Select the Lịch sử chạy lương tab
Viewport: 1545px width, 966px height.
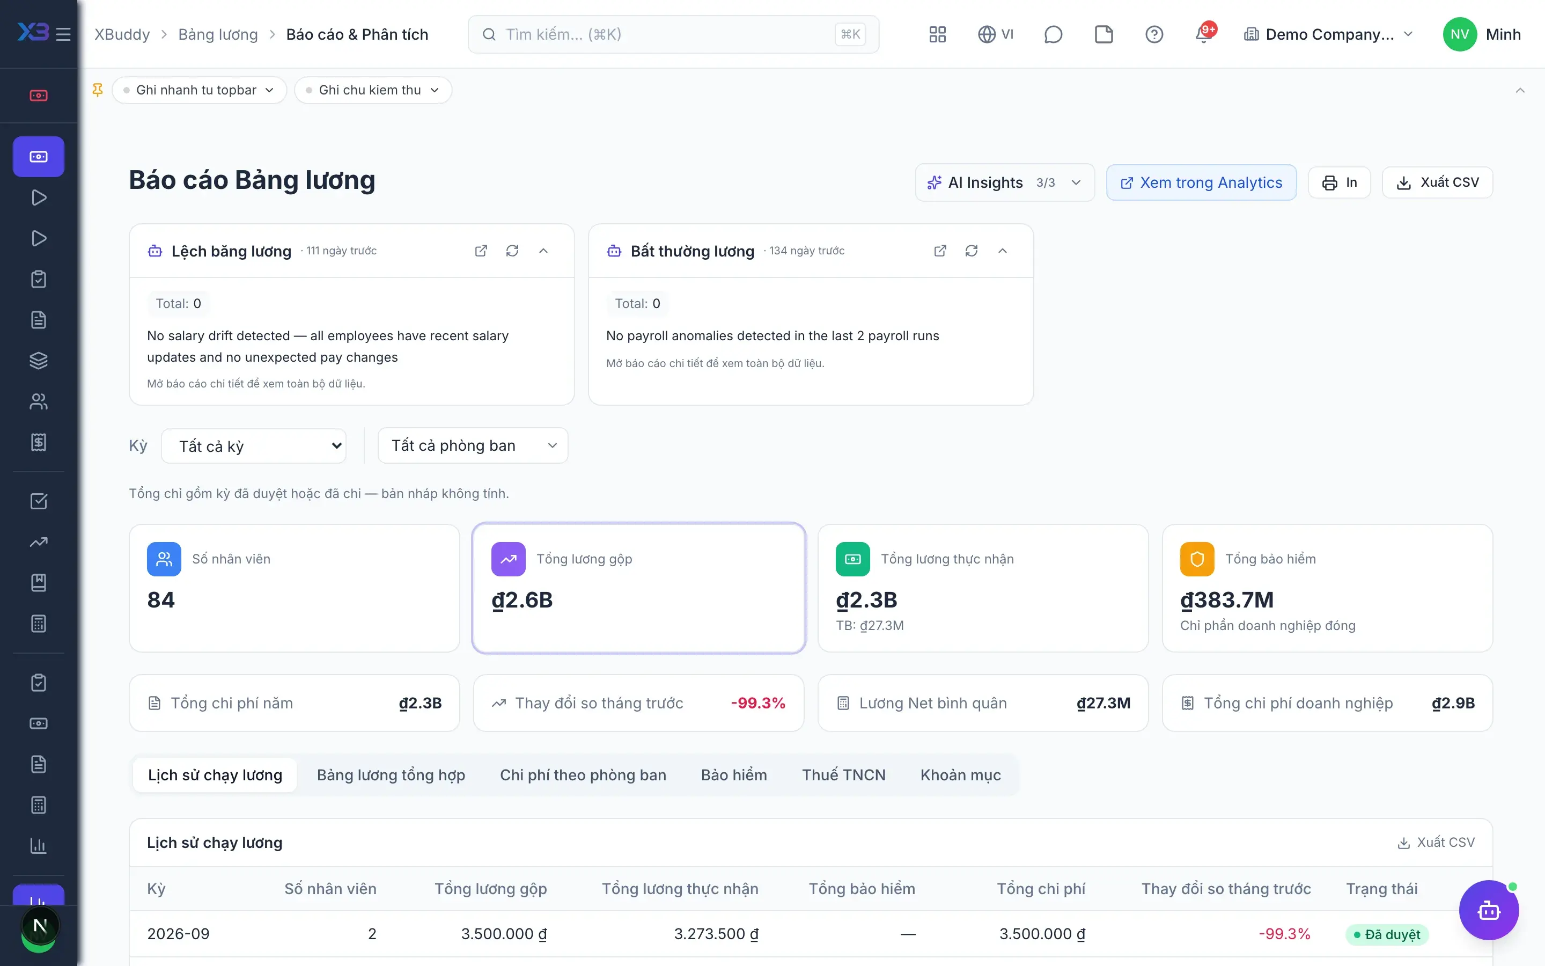[215, 775]
